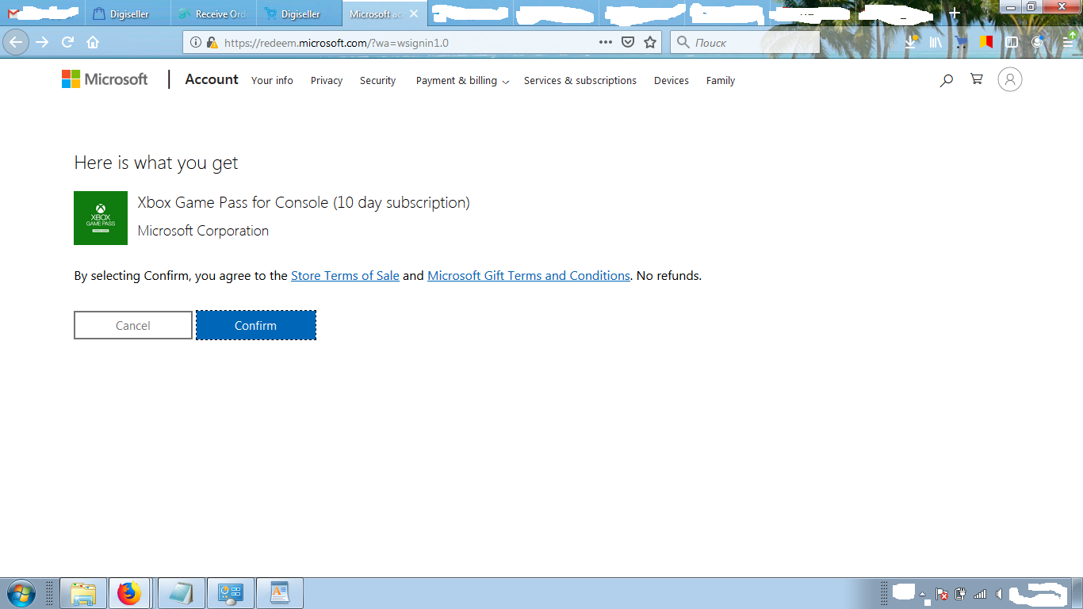The image size is (1083, 609).
Task: Switch to the Gmail tab
Action: tap(41, 13)
